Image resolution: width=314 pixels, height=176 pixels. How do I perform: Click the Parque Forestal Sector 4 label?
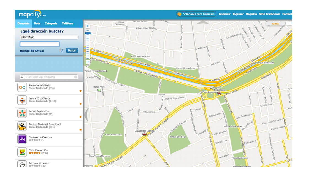[x=96, y=71]
